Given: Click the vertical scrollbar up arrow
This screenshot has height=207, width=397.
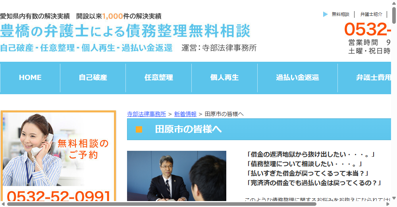Looking at the screenshot, I should pos(394,3).
